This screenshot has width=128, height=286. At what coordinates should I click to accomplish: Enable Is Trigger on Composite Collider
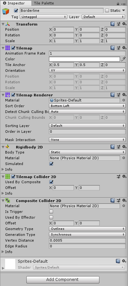click(x=51, y=212)
